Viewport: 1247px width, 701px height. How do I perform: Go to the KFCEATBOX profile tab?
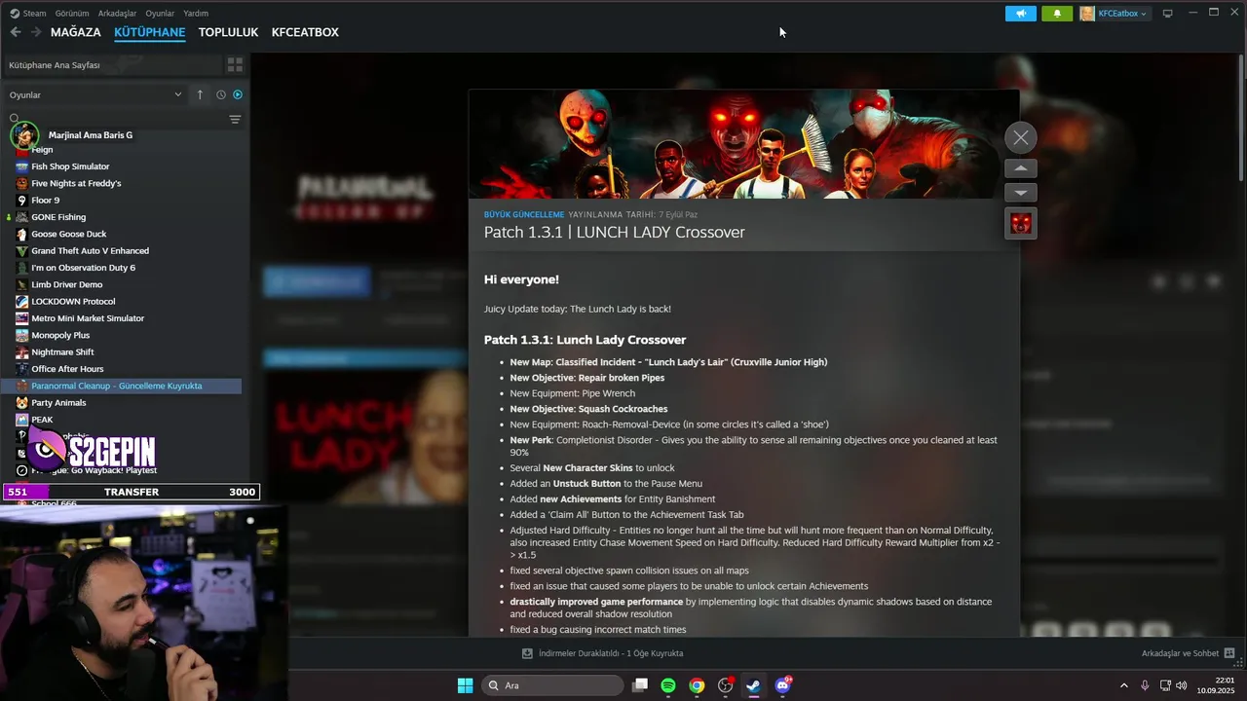305,32
